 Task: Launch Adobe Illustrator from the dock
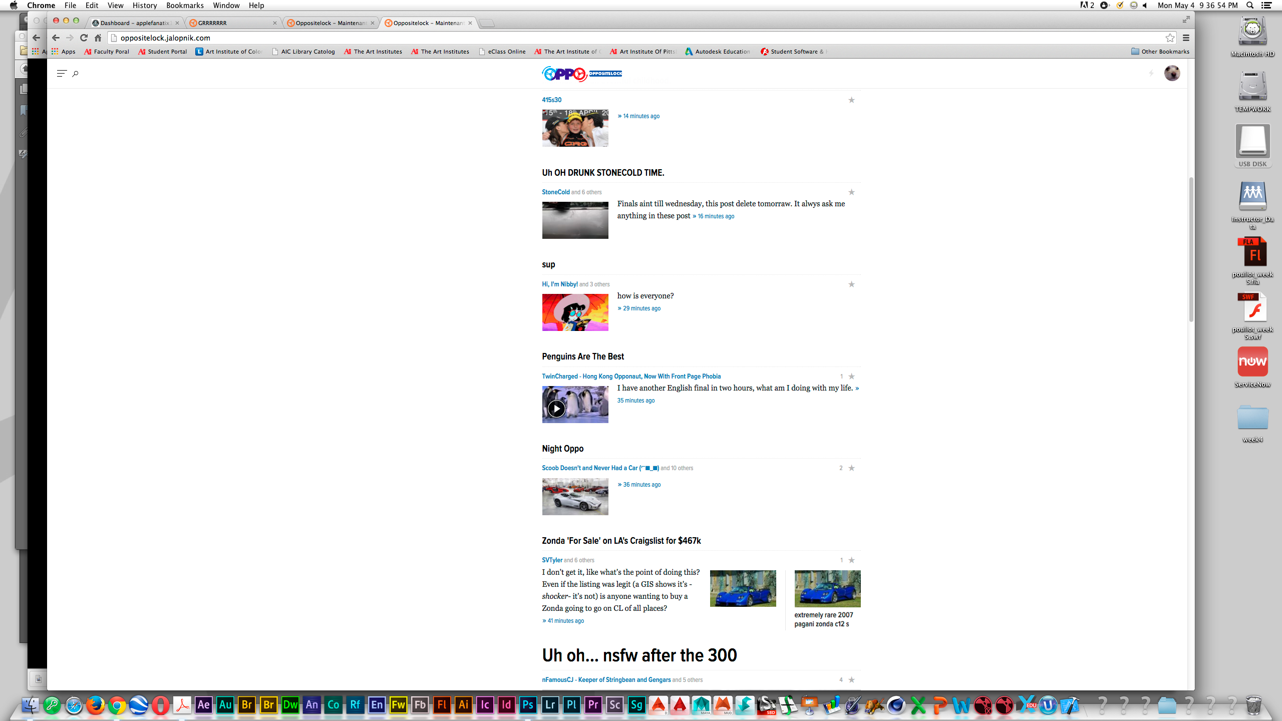point(463,705)
